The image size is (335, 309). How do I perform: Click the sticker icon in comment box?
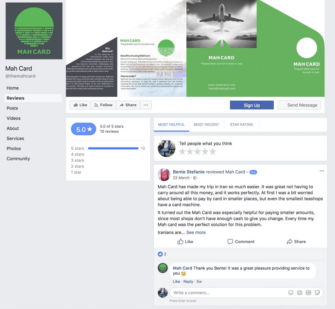[x=317, y=293]
